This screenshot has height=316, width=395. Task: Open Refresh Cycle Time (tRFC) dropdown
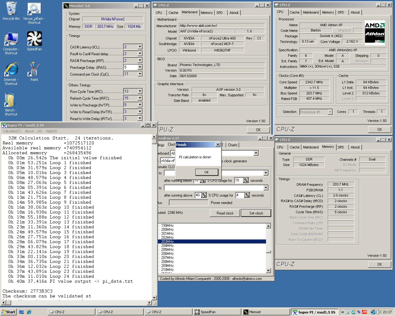click(140, 98)
